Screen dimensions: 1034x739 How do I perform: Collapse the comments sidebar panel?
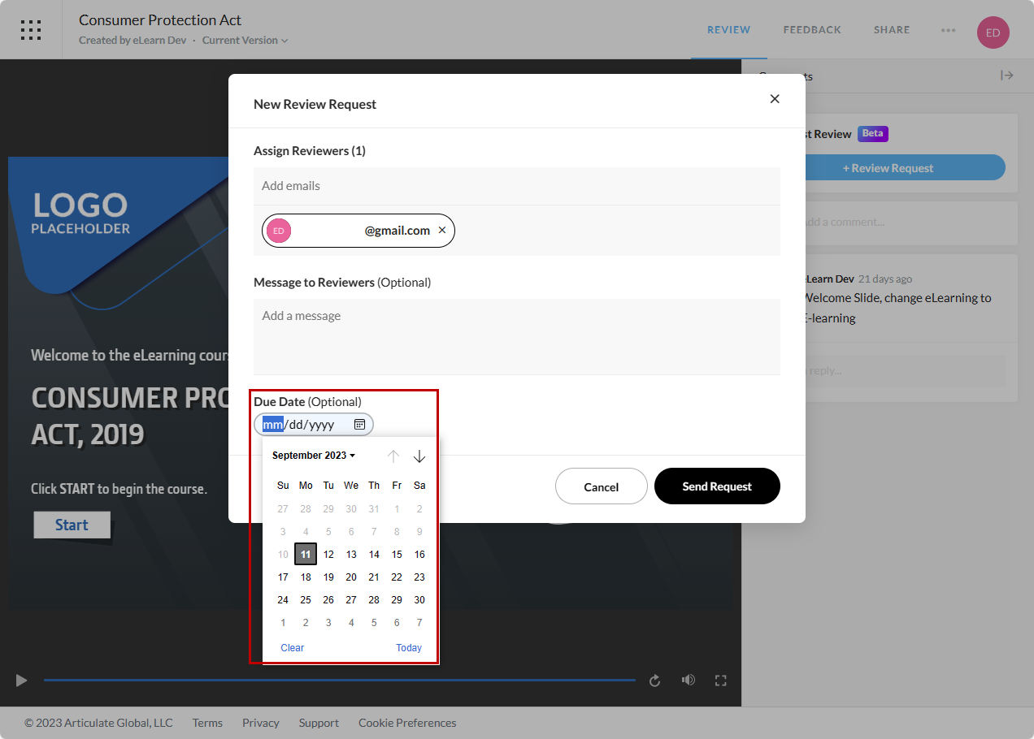coord(1006,76)
